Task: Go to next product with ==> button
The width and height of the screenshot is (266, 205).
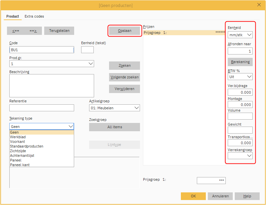Action: click(x=33, y=31)
